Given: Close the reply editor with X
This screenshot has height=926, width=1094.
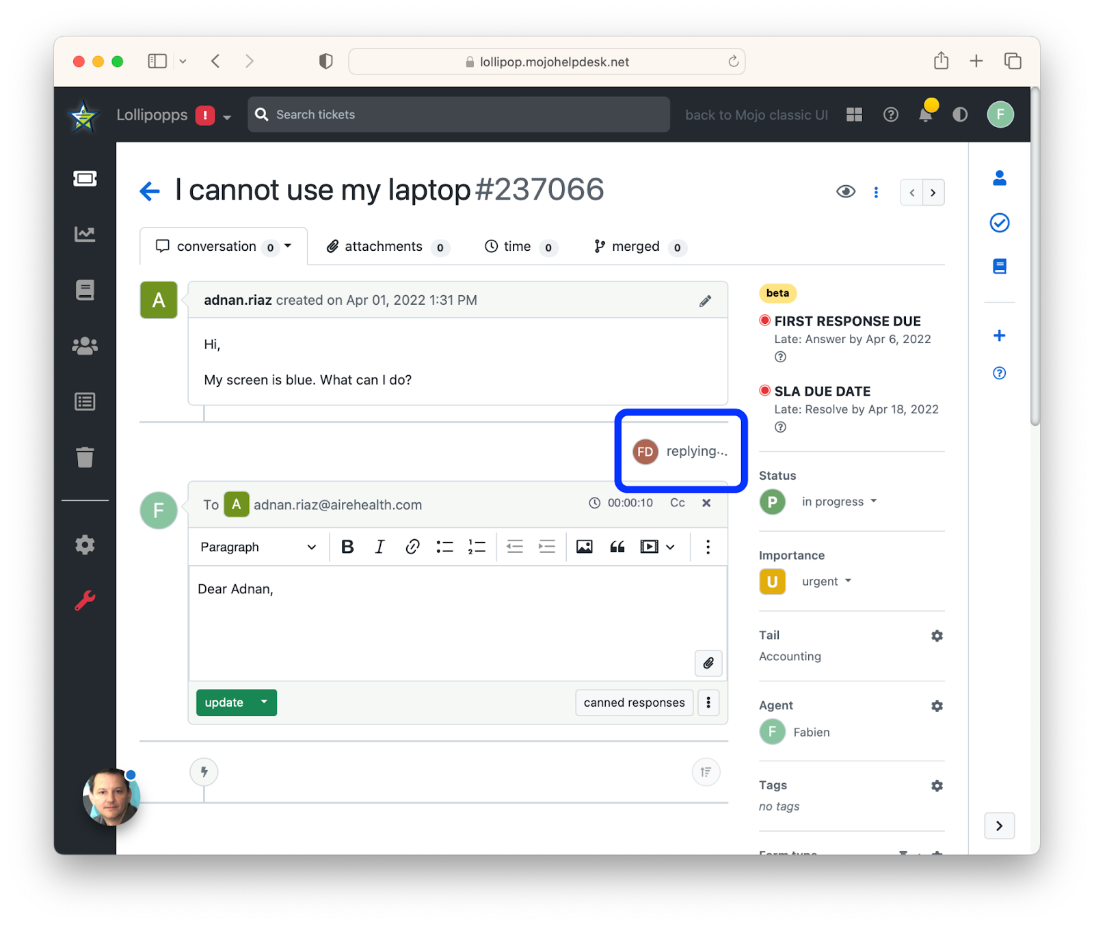Looking at the screenshot, I should click(706, 503).
